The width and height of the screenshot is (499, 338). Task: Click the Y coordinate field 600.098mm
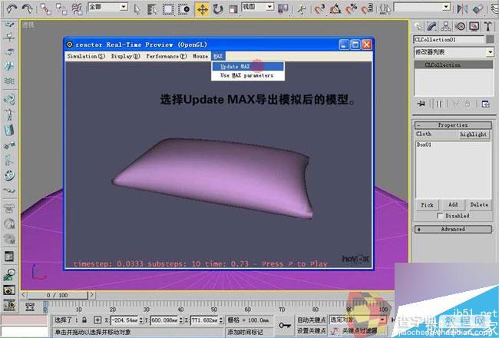[x=164, y=320]
